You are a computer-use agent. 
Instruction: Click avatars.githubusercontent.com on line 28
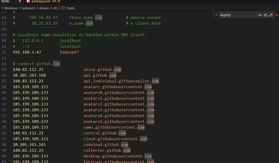pos(118,87)
